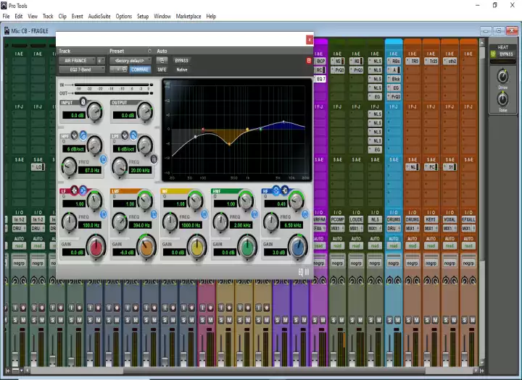Screen dimensions: 522x380
Task: Toggle the HMF band IN button
Action: point(254,214)
